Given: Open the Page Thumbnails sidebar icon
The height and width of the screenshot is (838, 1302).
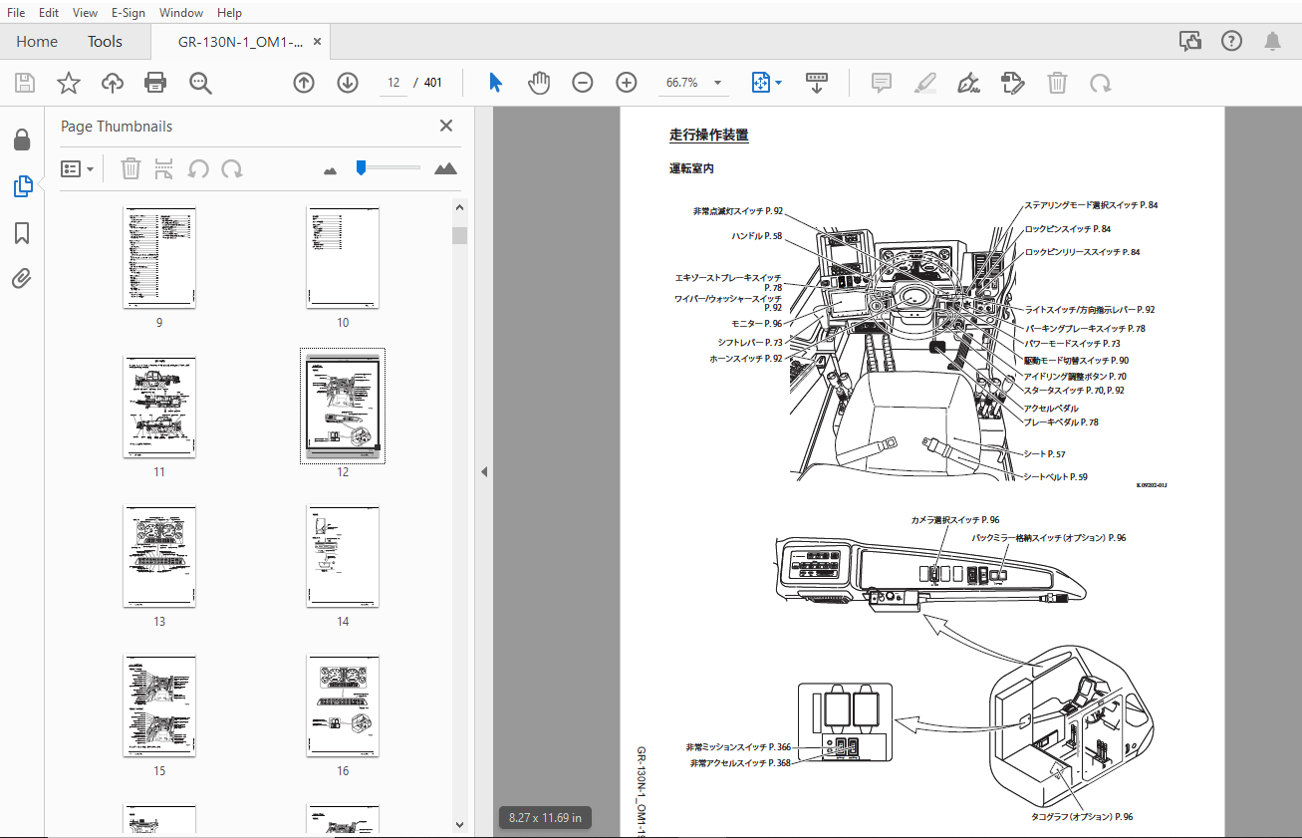Looking at the screenshot, I should (22, 186).
